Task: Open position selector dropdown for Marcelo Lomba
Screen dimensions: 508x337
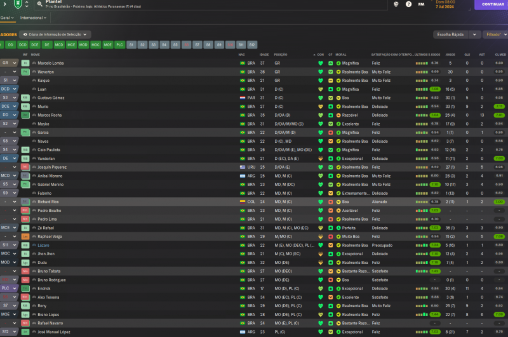Action: 9,63
